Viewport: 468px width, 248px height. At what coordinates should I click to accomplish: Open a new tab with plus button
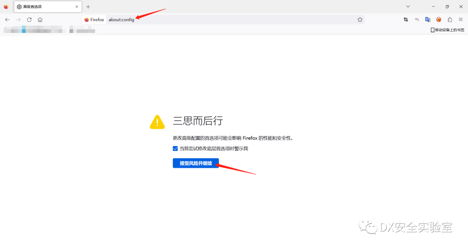point(88,7)
